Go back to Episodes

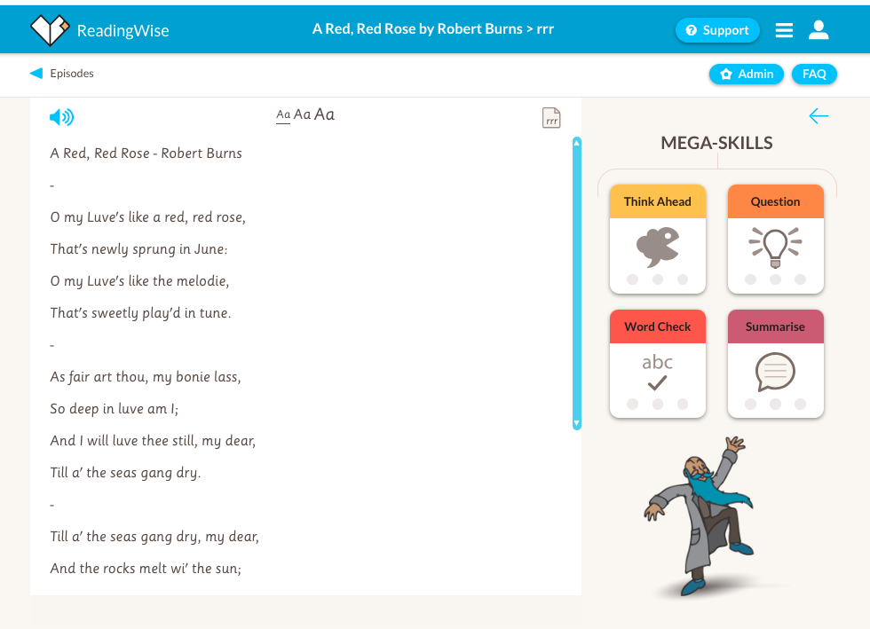(x=62, y=74)
